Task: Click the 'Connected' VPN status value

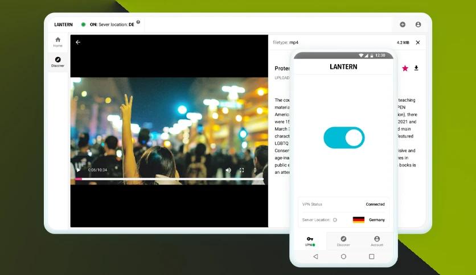Action: pos(375,205)
